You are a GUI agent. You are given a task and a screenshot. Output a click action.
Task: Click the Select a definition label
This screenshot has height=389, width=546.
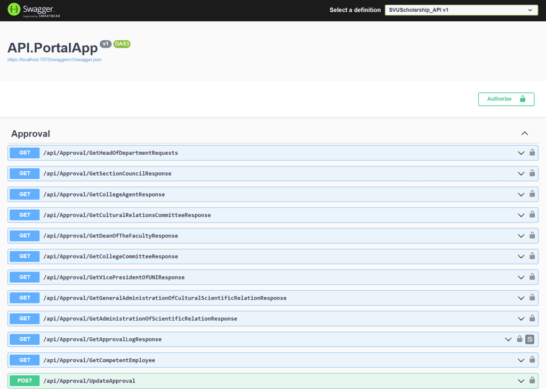coord(355,10)
